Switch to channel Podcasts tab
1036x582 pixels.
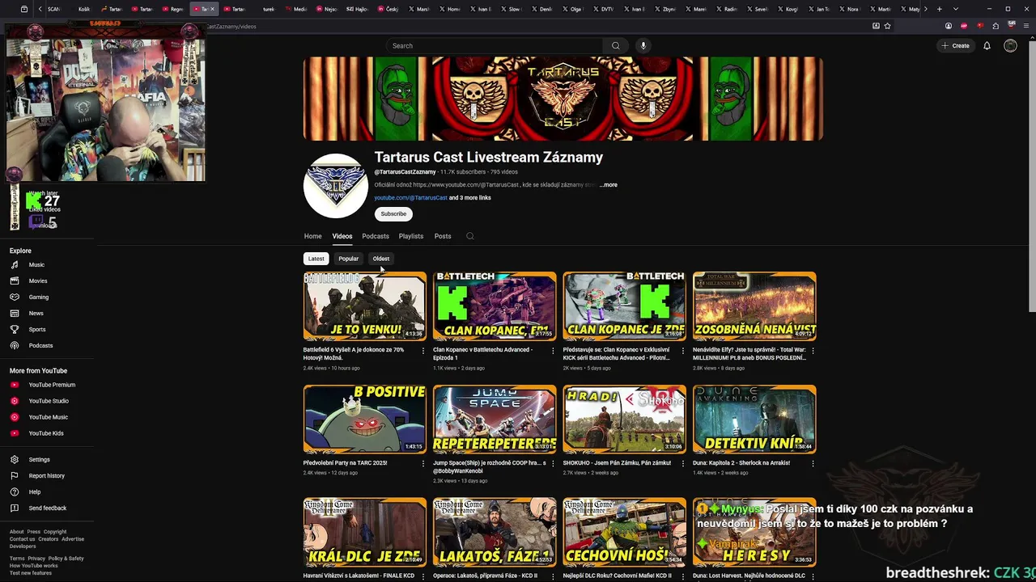pyautogui.click(x=376, y=236)
